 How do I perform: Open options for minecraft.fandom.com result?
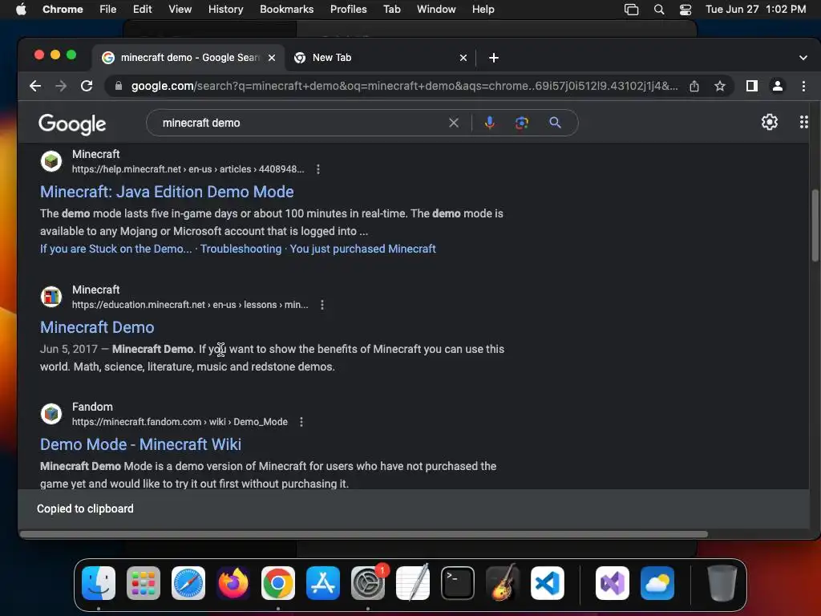301,422
